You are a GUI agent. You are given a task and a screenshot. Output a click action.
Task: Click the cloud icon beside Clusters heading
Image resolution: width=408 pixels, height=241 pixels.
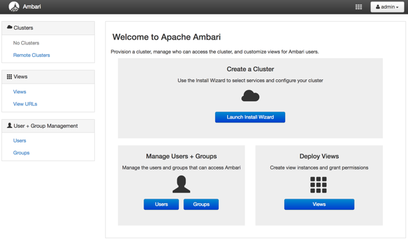tap(9, 27)
